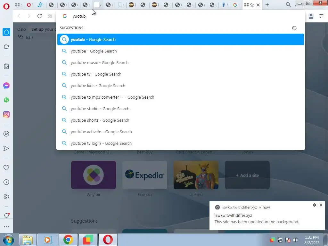Screen dimensions: 328x246
Task: Click the Google search engine icon
Action: (65, 16)
